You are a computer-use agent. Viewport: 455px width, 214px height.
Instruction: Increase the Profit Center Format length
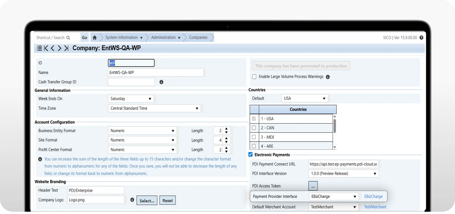coord(226,148)
